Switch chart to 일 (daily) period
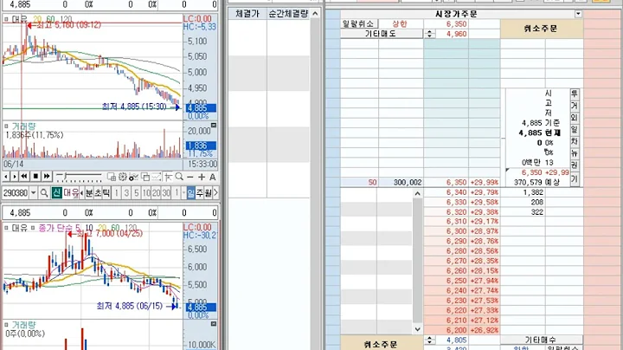Viewport: 623px width, 350px height. [190, 193]
